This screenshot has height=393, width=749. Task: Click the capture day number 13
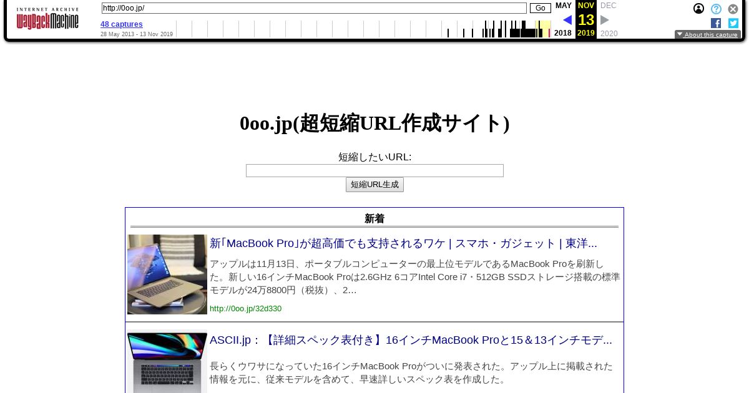pos(586,20)
